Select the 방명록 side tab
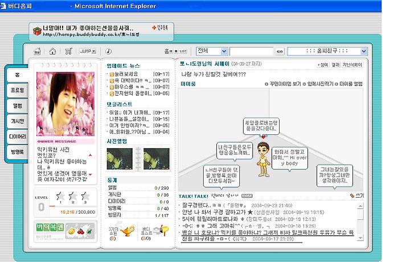This screenshot has height=262, width=410. coord(17,152)
